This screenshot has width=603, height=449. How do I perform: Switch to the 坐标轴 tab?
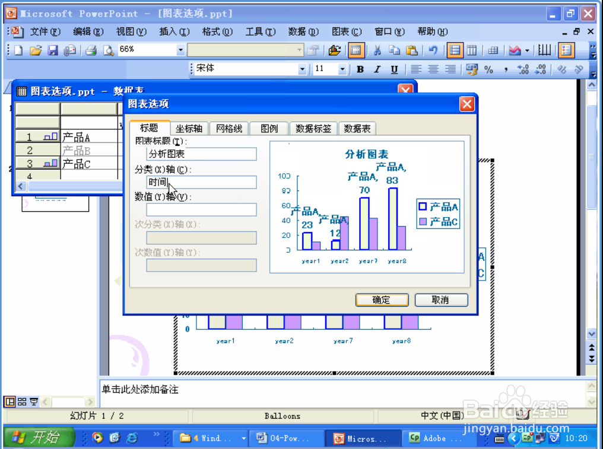pyautogui.click(x=189, y=128)
